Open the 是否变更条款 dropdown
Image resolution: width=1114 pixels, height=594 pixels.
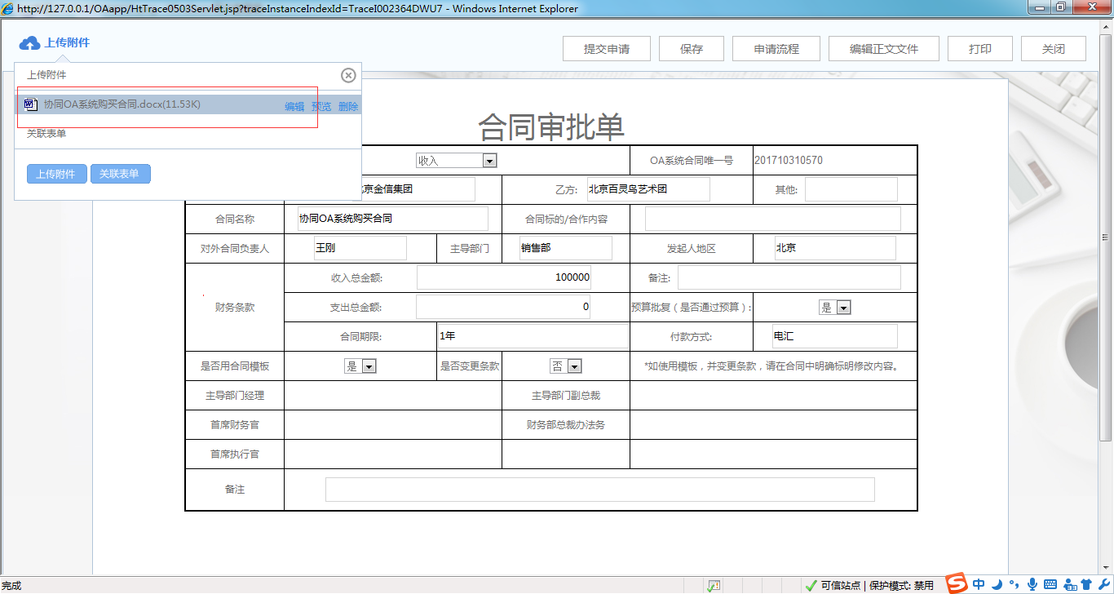(x=574, y=366)
